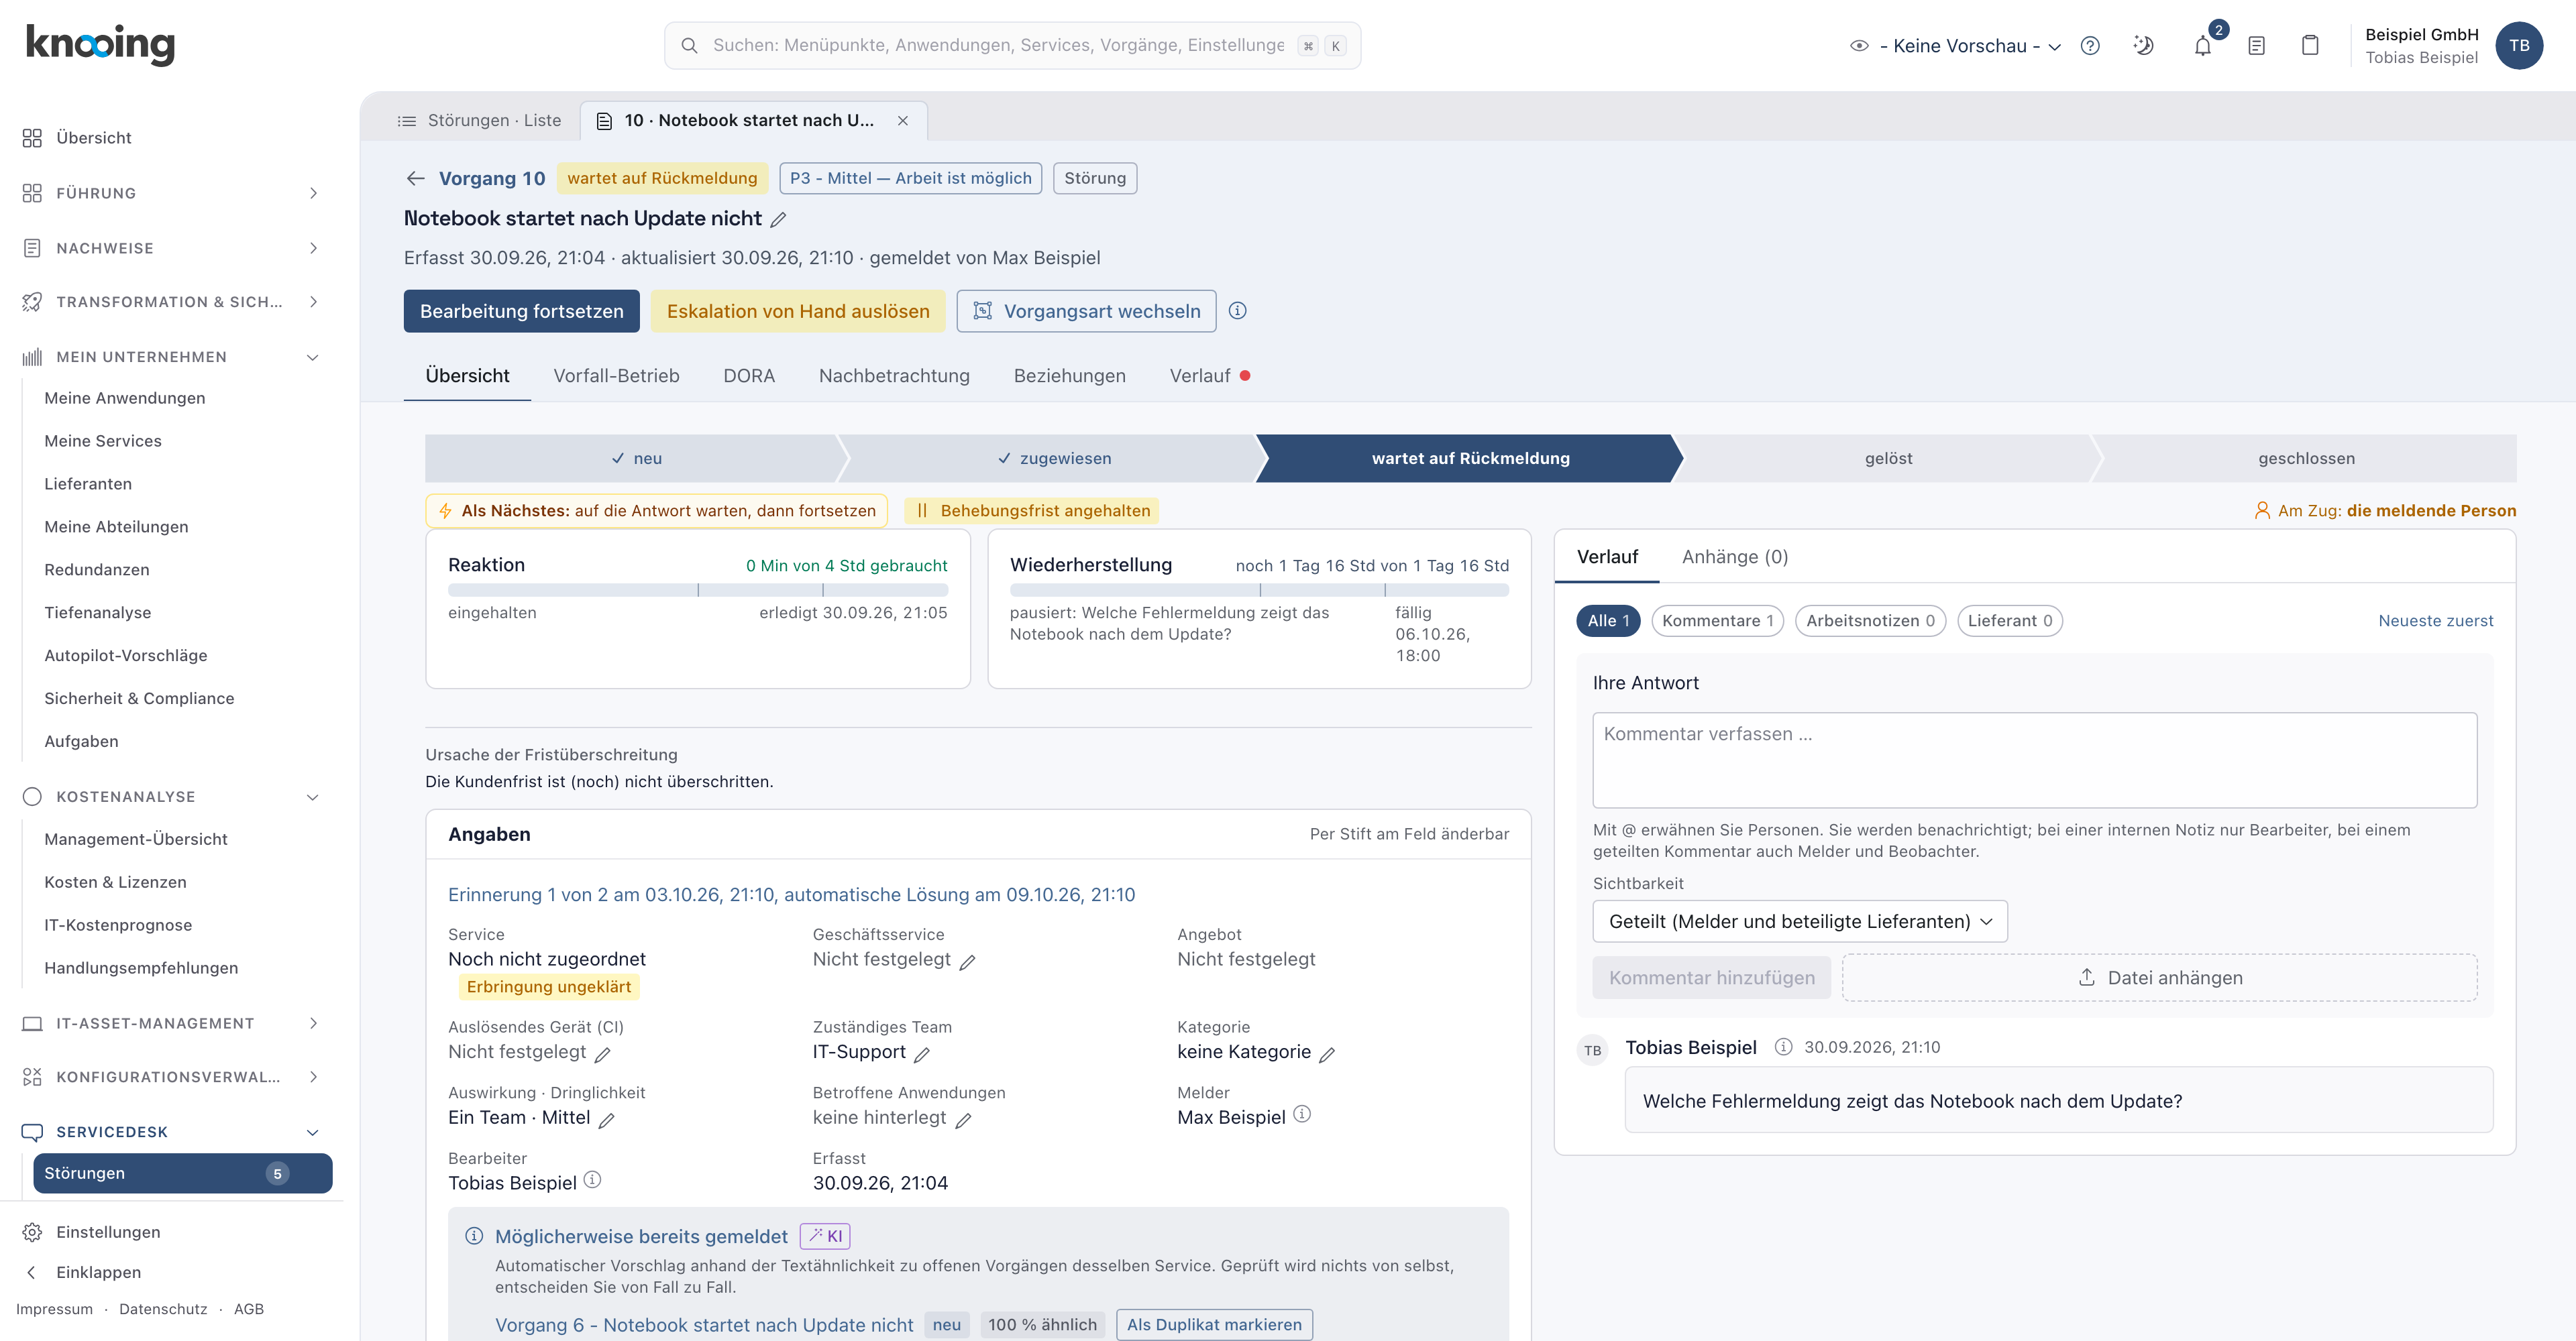2576x1341 pixels.
Task: Open the Datenschutz footer link
Action: click(163, 1309)
